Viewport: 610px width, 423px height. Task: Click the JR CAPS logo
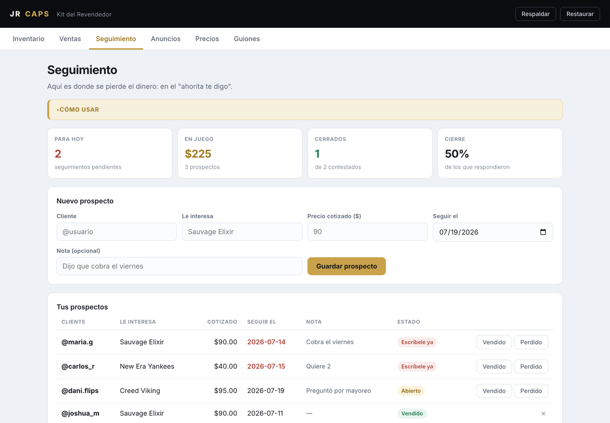point(29,14)
